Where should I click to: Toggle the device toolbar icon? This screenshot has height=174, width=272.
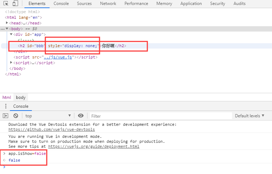(16, 3)
